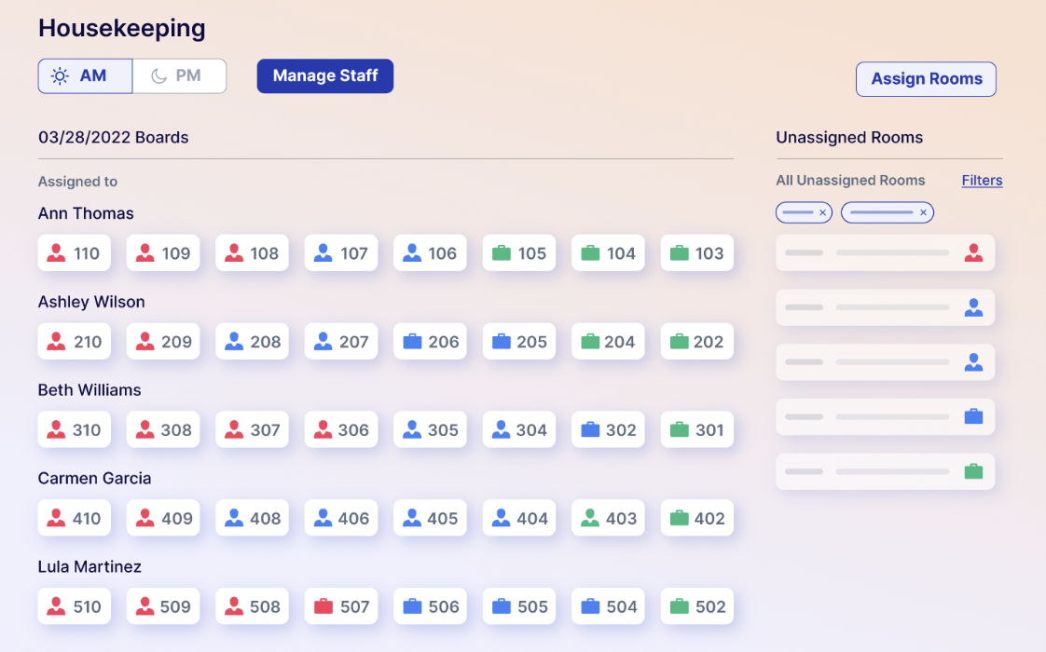
Task: Select room 508 chip
Action: pos(252,606)
